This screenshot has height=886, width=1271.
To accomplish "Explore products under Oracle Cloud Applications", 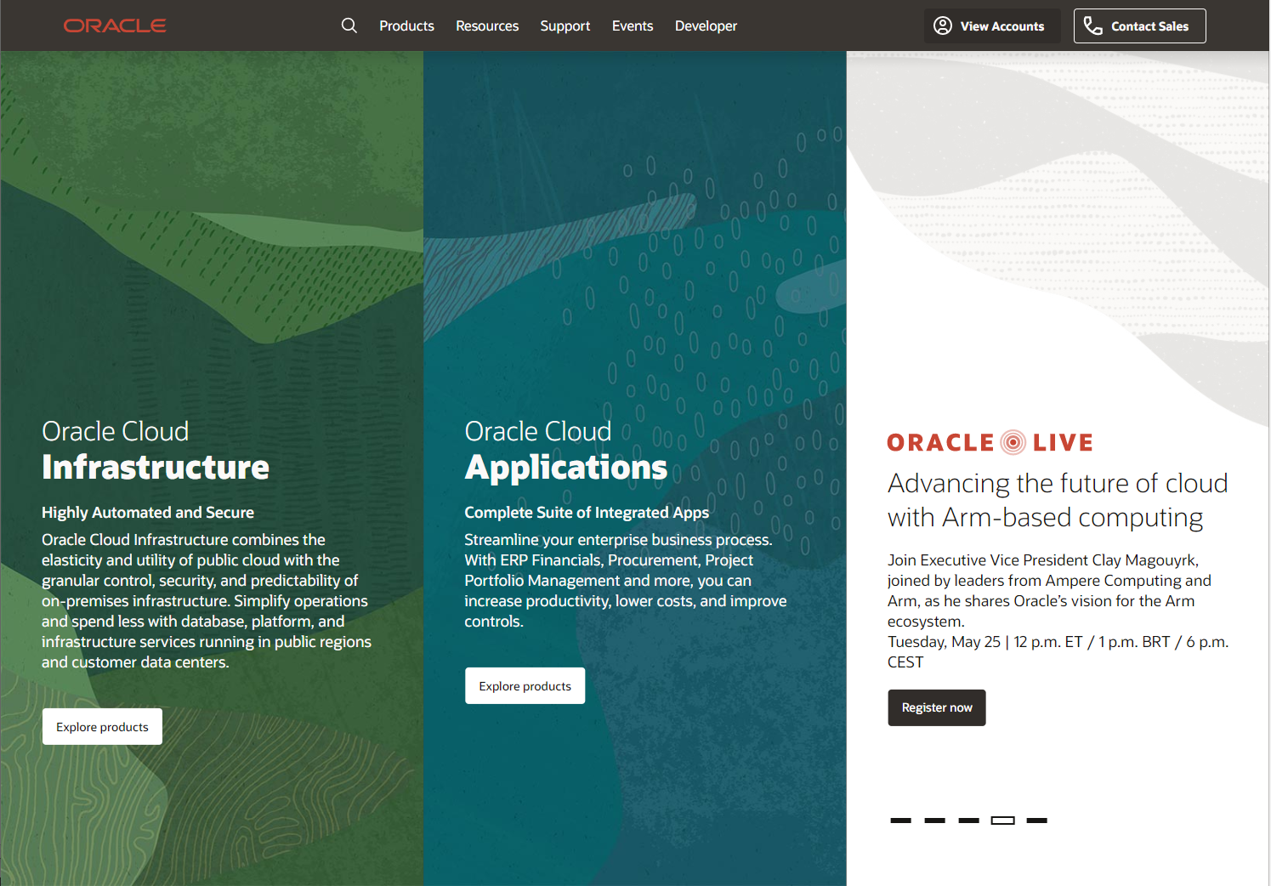I will coord(525,686).
